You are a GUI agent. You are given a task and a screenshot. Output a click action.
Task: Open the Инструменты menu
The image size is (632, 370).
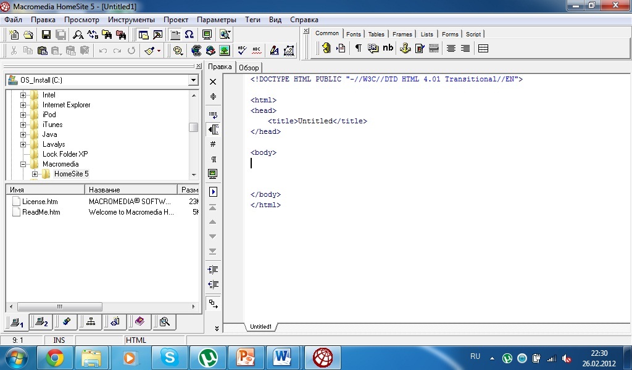131,19
